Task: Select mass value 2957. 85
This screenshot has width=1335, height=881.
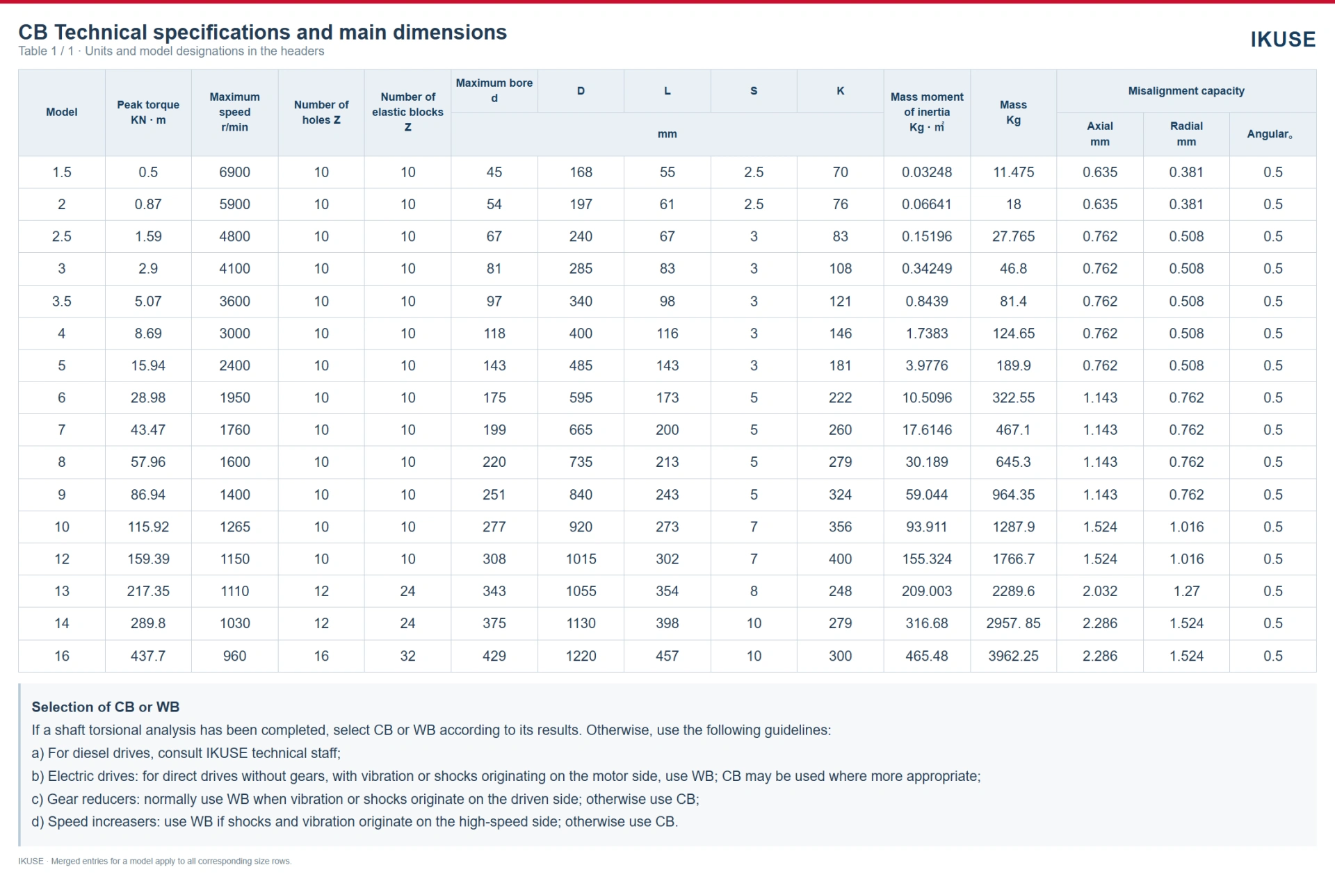Action: coord(1013,623)
